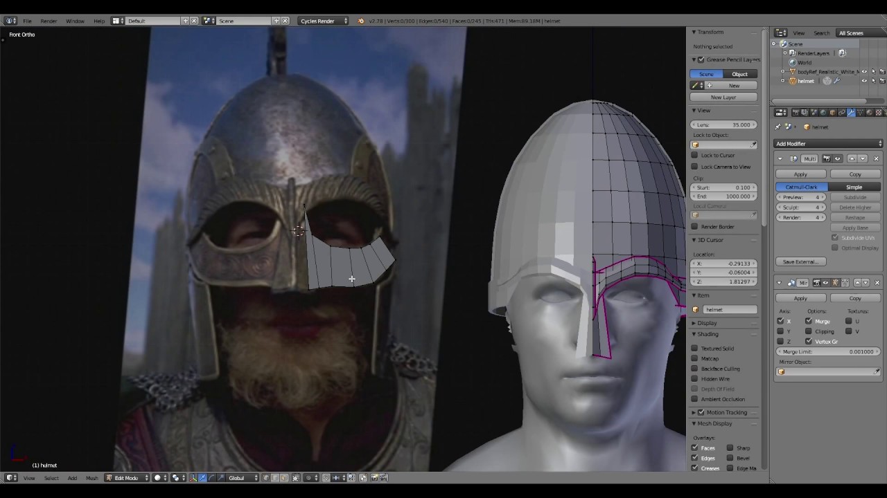This screenshot has width=887, height=498.
Task: Open the Constraints properties tab icon
Action: (842, 112)
